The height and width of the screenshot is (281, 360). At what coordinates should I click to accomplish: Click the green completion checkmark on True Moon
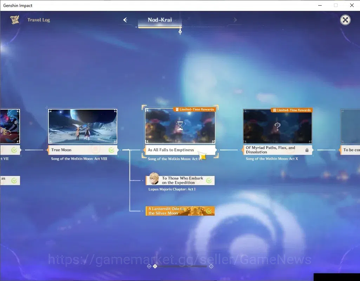[x=111, y=150]
